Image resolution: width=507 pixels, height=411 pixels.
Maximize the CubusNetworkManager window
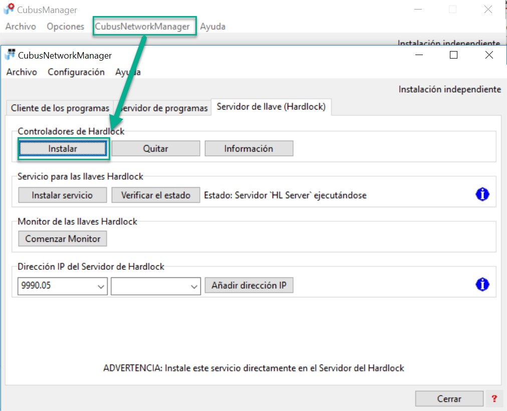453,55
